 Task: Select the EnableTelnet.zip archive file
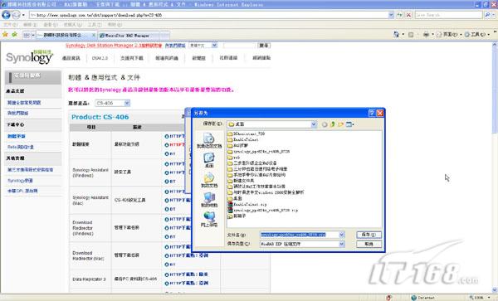coord(247,205)
